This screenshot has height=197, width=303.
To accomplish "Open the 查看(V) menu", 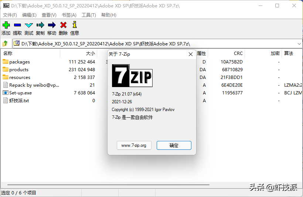I will pyautogui.click(x=49, y=15).
